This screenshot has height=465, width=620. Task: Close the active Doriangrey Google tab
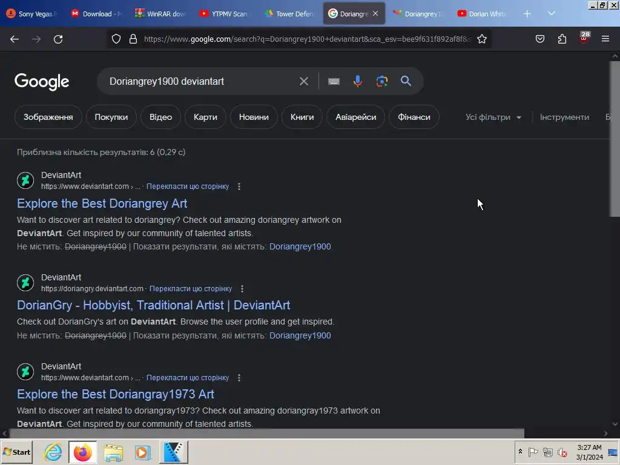click(375, 13)
